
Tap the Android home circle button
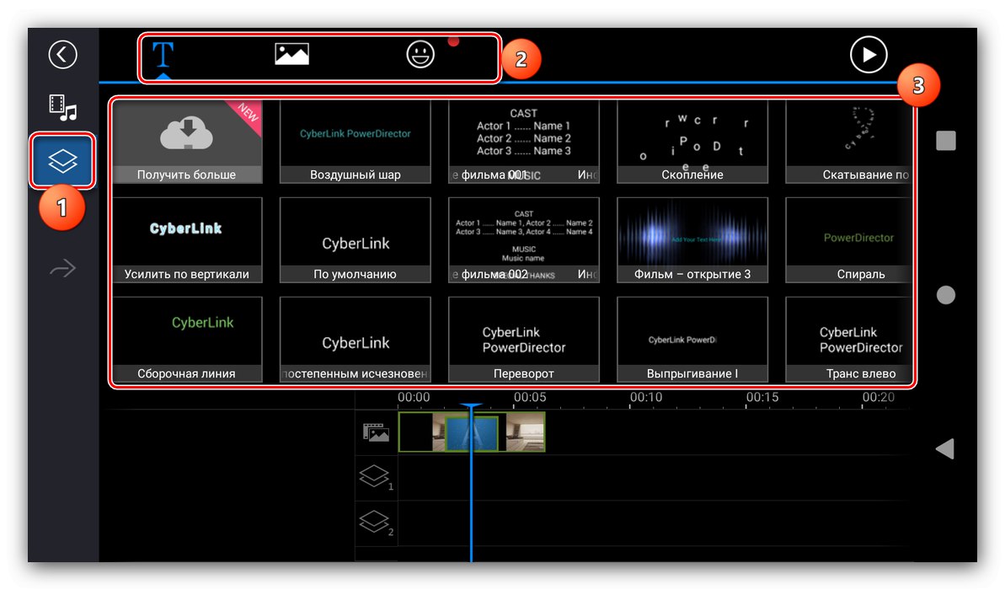[x=946, y=295]
